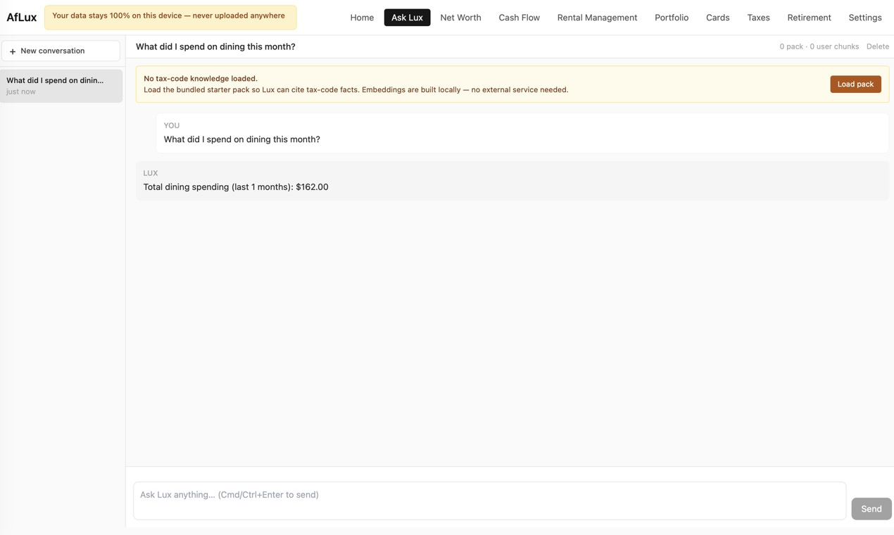Open the Portfolio tab
Screen dimensions: 894x535
tap(672, 18)
